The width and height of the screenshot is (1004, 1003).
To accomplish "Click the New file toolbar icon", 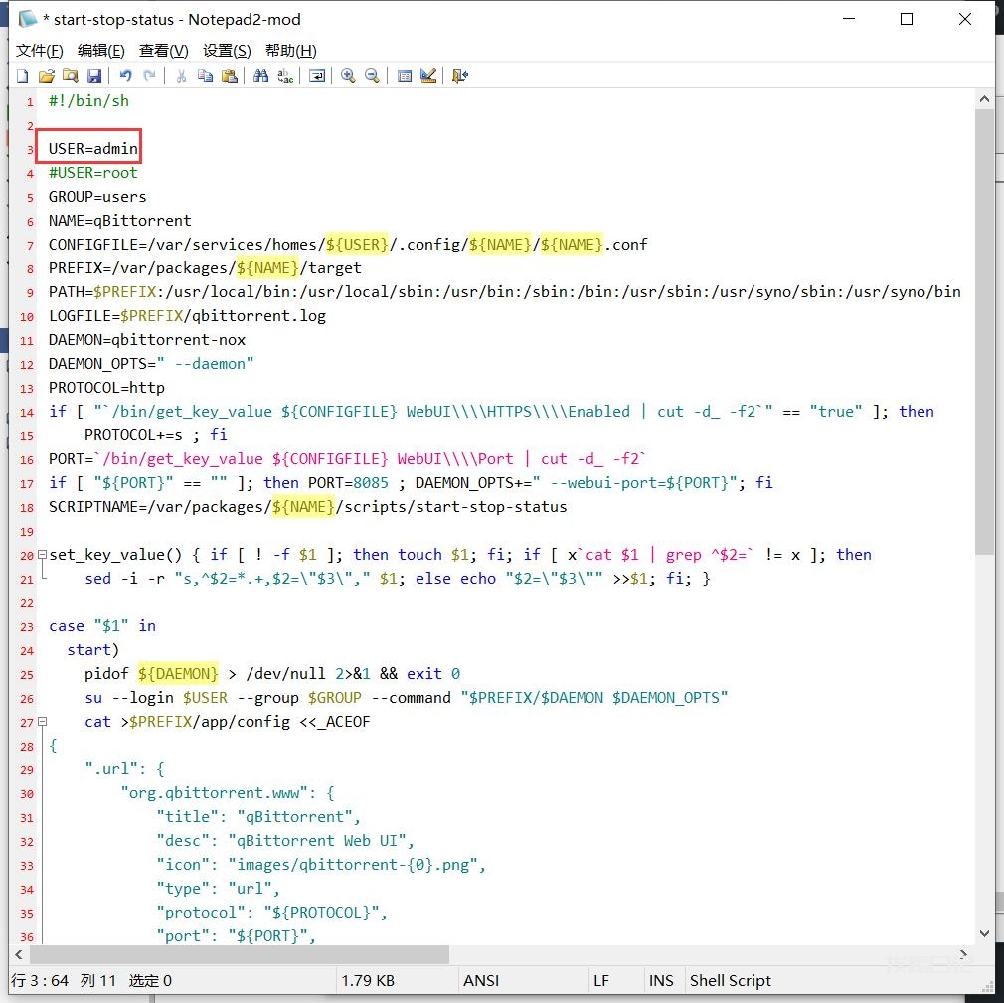I will (x=23, y=76).
